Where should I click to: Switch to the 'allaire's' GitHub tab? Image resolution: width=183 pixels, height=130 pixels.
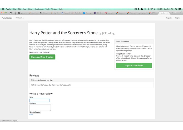pos(44,13)
